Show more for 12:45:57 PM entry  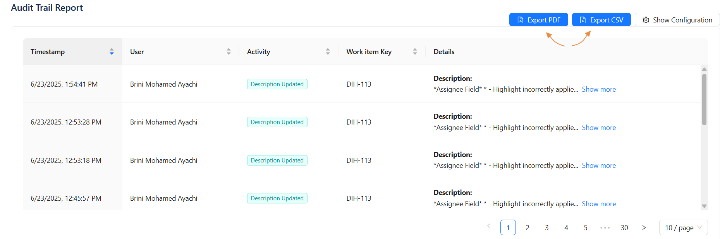pyautogui.click(x=598, y=204)
